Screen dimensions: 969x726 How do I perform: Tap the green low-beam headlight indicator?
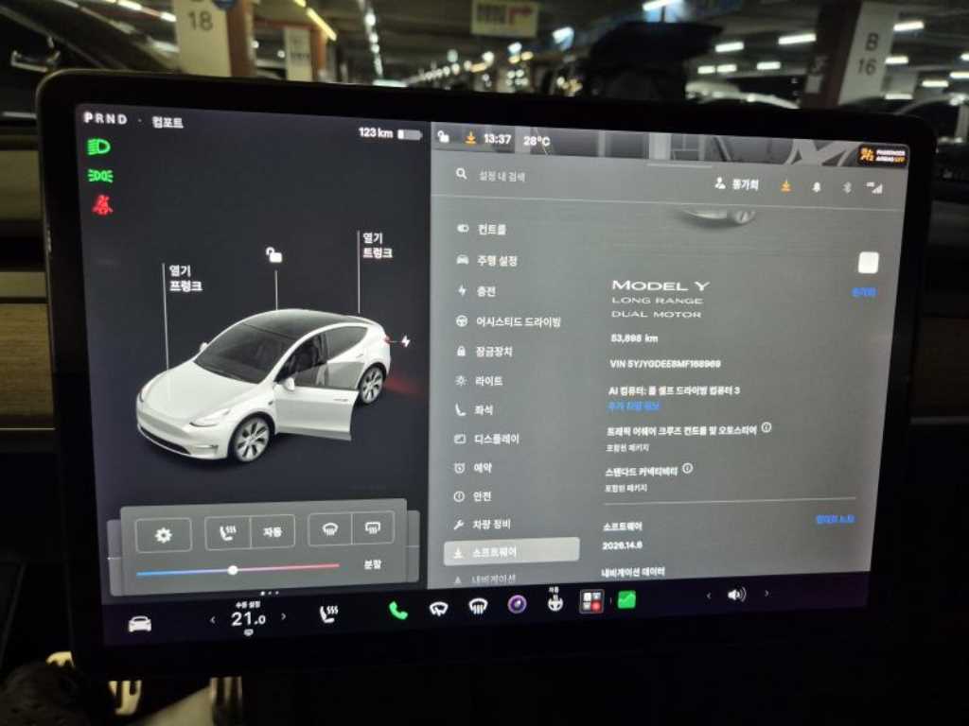pos(98,147)
